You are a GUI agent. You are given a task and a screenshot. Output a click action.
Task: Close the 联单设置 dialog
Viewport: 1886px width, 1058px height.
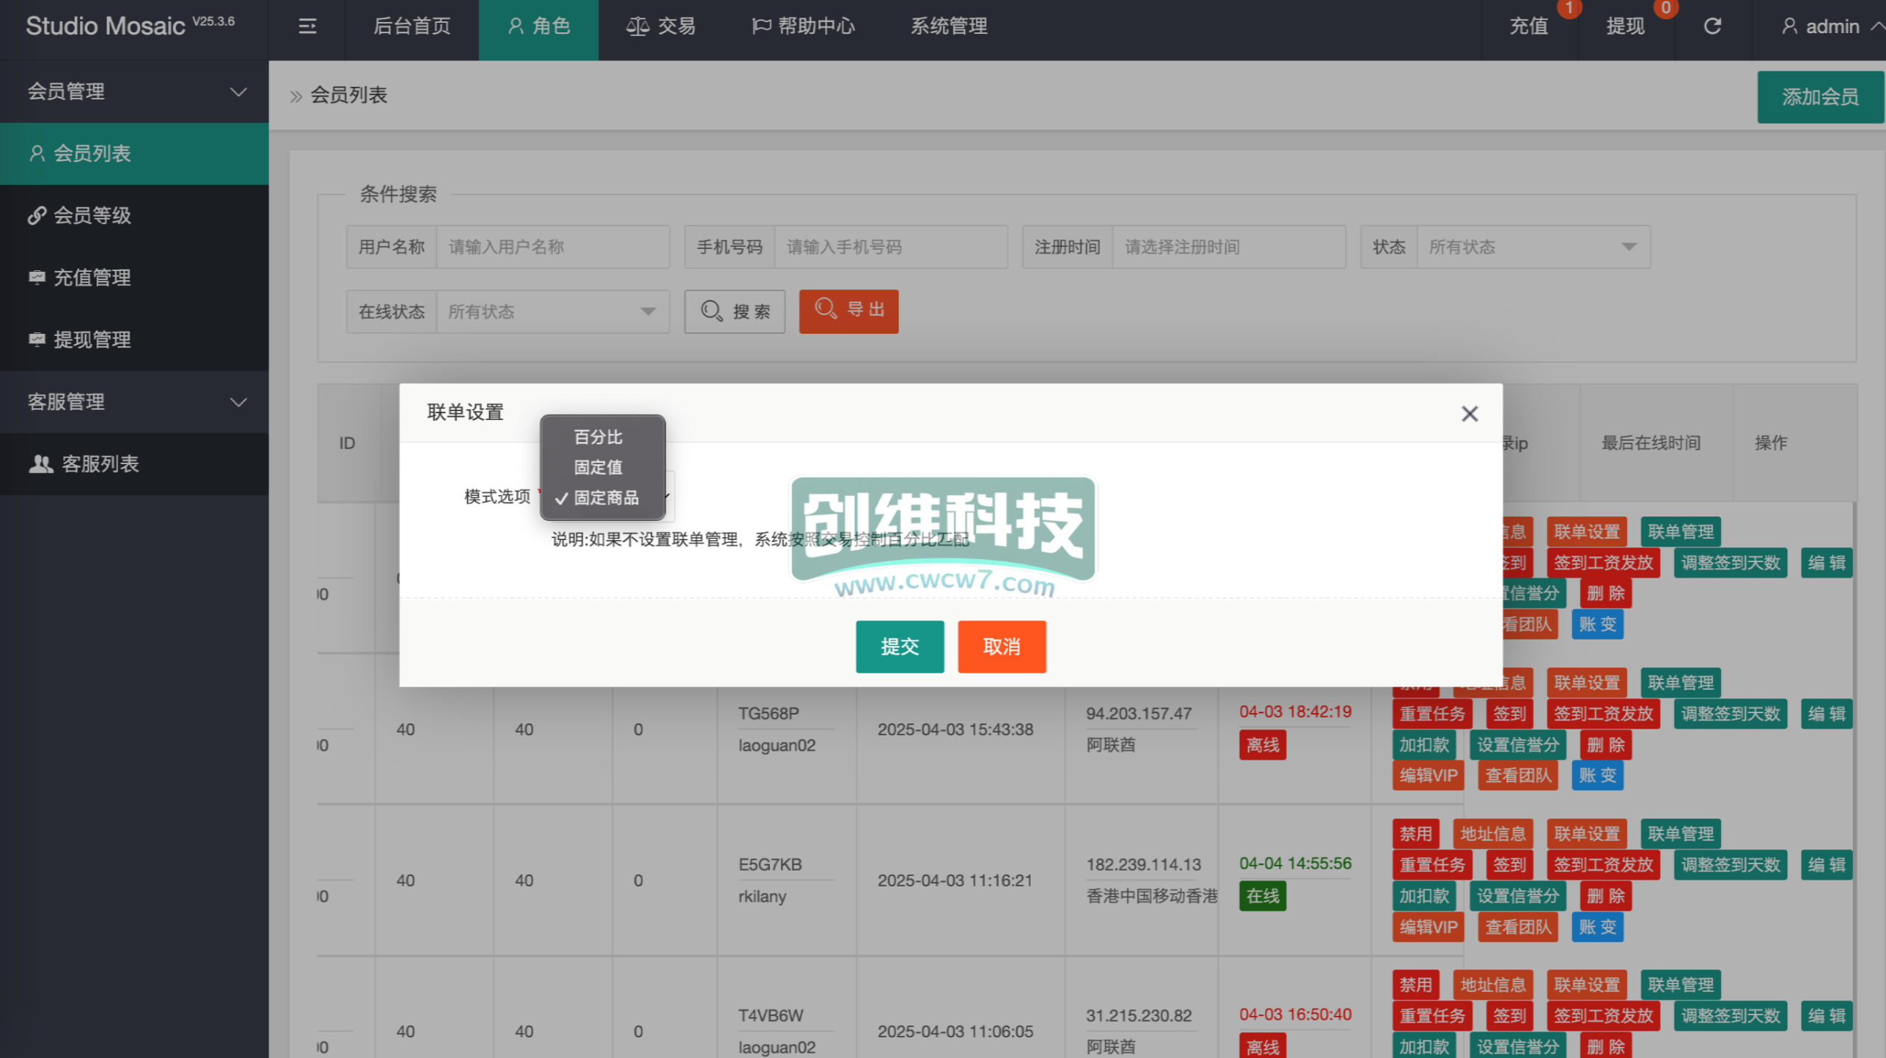click(1470, 414)
